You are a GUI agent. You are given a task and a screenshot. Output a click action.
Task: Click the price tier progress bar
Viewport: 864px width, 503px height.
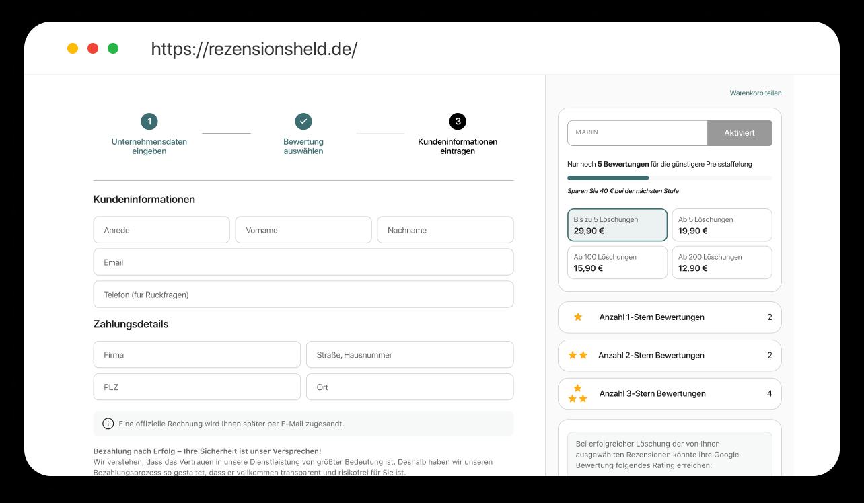[x=670, y=178]
